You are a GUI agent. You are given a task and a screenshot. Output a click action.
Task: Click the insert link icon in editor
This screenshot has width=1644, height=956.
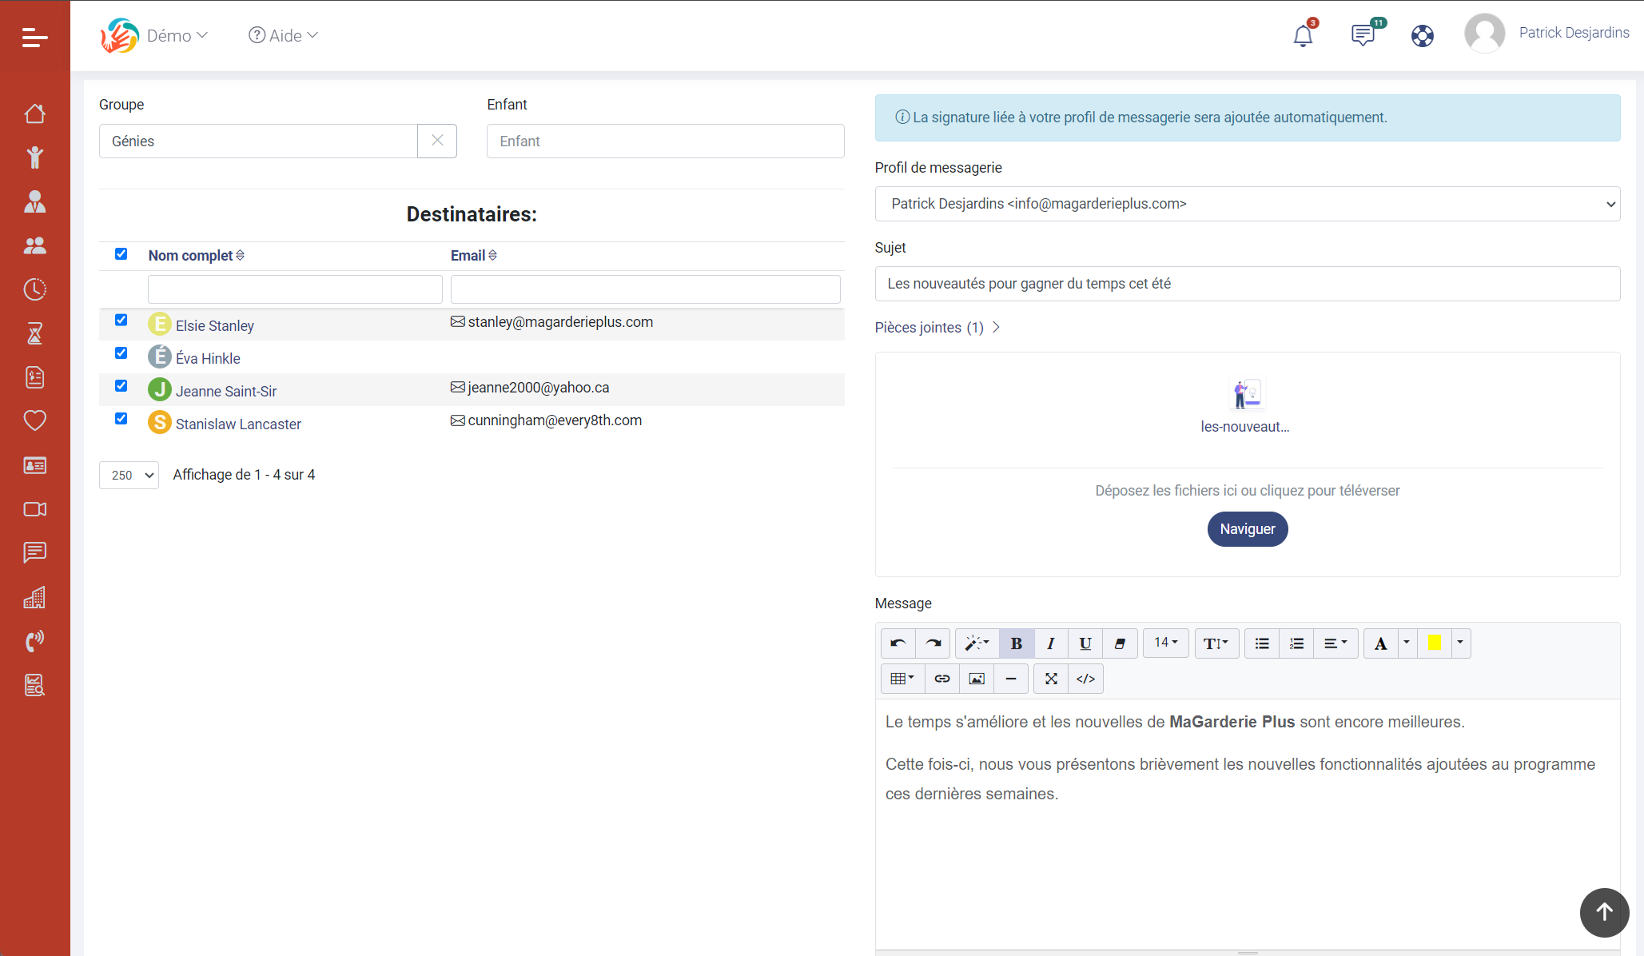click(x=942, y=679)
